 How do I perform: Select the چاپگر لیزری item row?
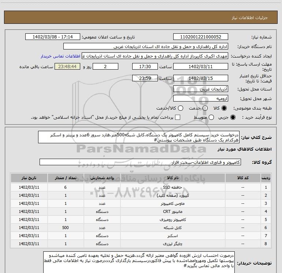coord(141,244)
